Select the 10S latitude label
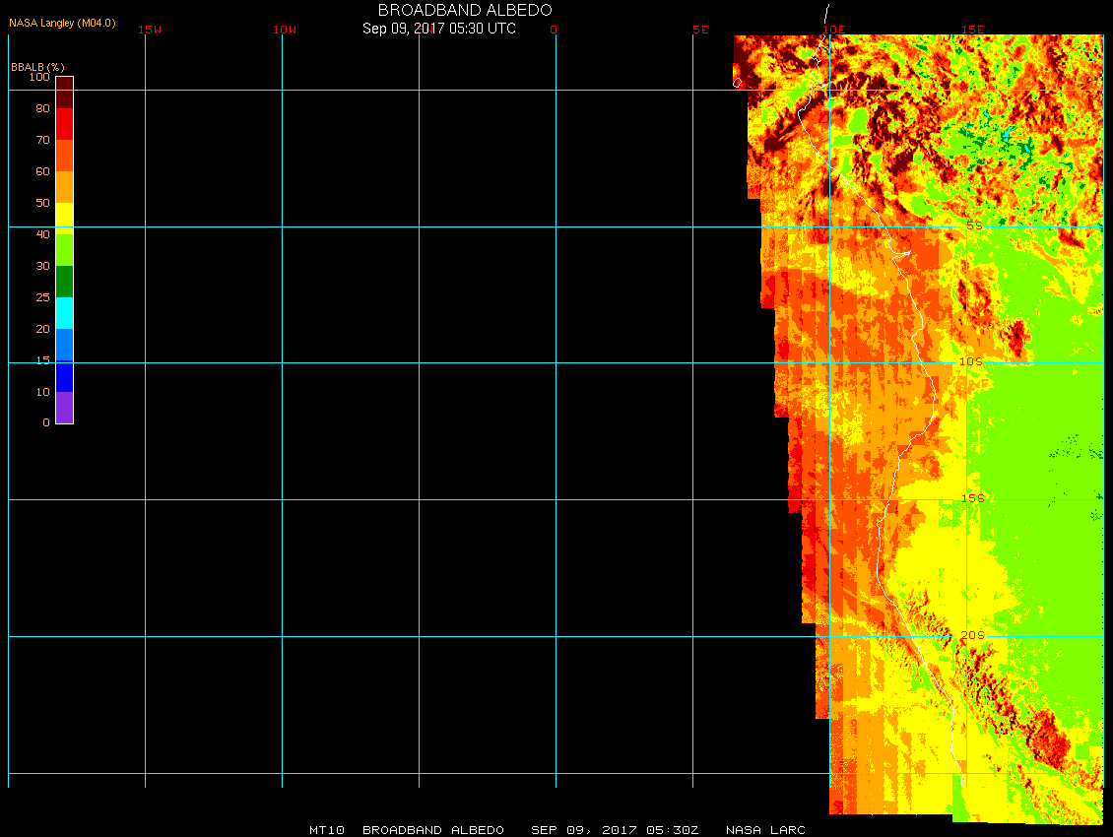The height and width of the screenshot is (837, 1113). tap(970, 361)
